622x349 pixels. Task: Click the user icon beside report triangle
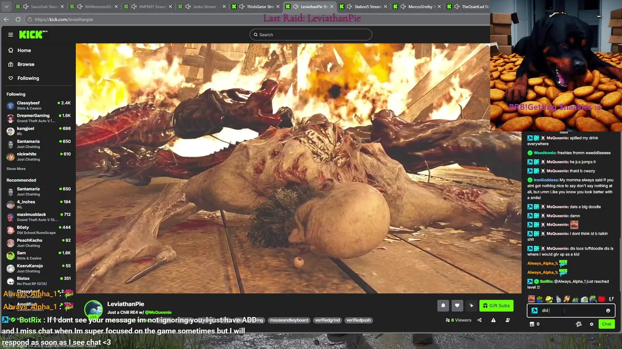point(507,320)
